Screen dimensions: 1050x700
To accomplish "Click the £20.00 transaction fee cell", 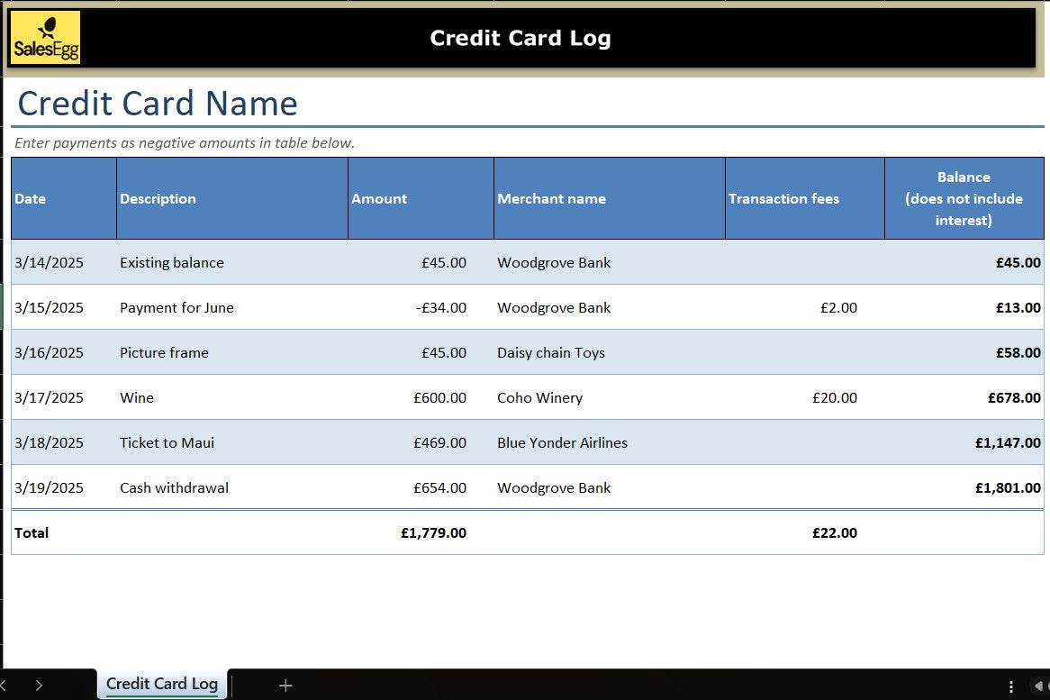I will [804, 397].
